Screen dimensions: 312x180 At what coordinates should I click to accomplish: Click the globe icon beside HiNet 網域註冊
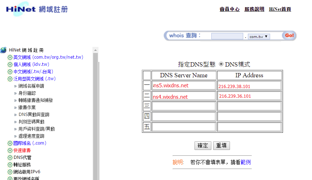pyautogui.click(x=3, y=50)
